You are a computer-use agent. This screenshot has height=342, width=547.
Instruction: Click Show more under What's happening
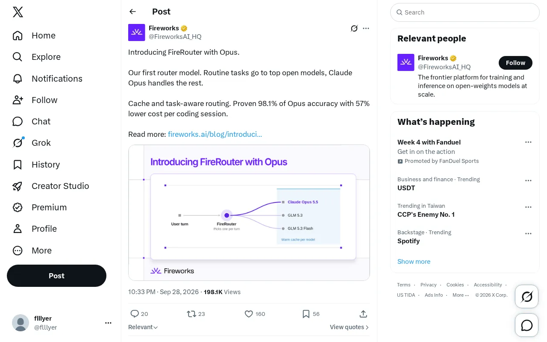pyautogui.click(x=414, y=262)
